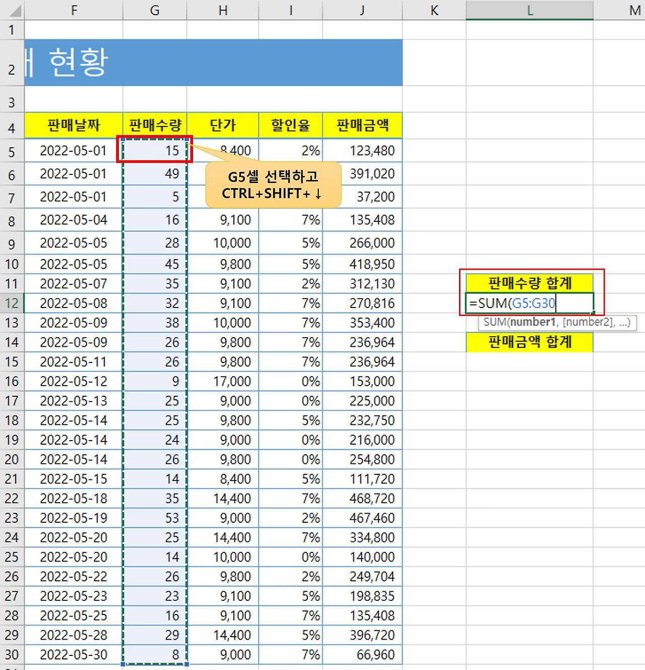Select column K header
Viewport: 645px width, 670px height.
pyautogui.click(x=434, y=10)
